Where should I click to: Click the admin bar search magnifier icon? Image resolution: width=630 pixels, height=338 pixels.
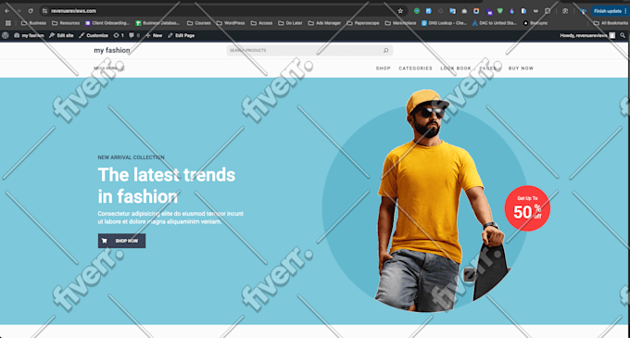[623, 35]
